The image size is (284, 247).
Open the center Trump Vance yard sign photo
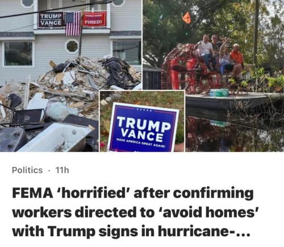click(142, 121)
